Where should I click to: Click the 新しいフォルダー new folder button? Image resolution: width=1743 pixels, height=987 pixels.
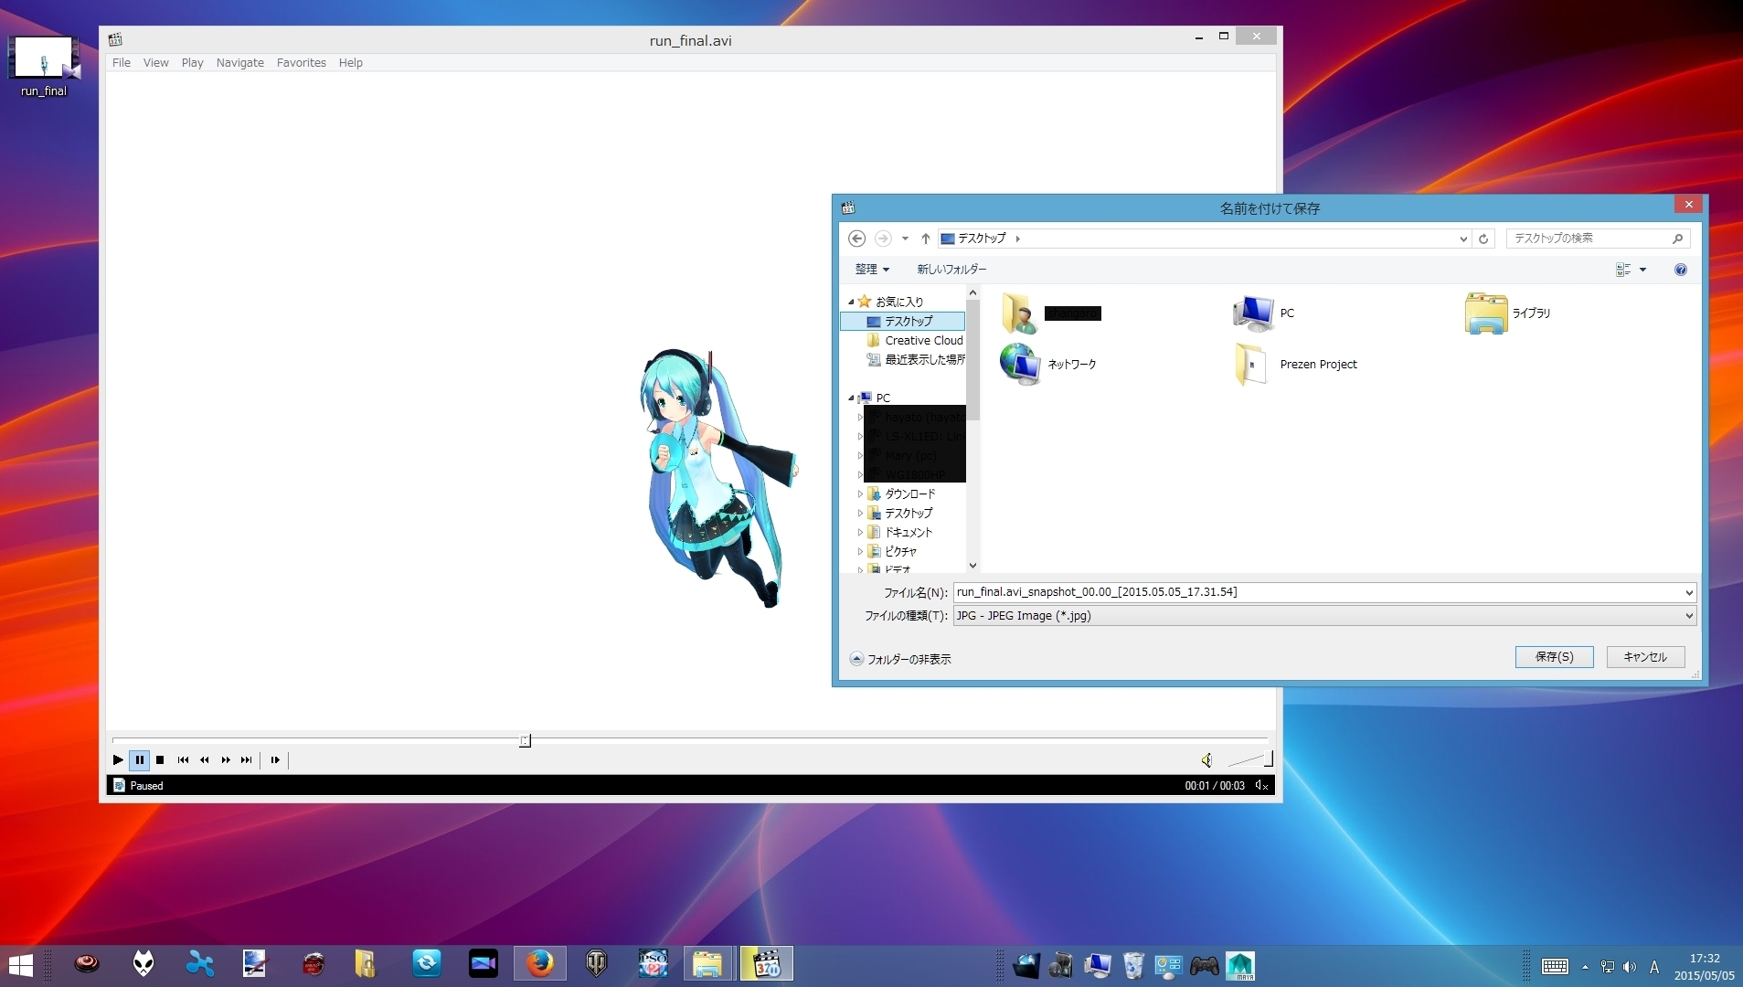pos(951,269)
